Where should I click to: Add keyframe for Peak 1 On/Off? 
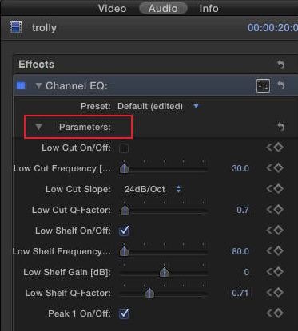[x=278, y=313]
